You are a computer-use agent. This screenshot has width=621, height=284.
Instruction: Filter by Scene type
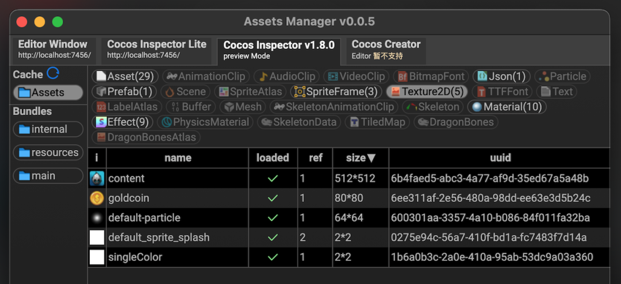click(x=185, y=91)
